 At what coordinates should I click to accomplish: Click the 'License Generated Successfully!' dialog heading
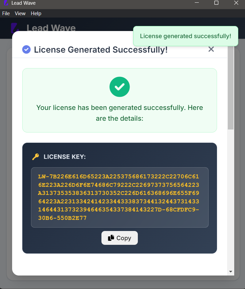(x=101, y=50)
